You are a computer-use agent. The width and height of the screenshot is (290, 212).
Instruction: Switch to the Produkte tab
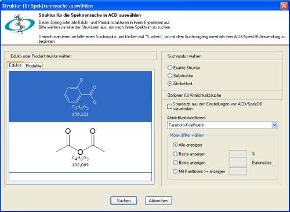click(x=34, y=66)
